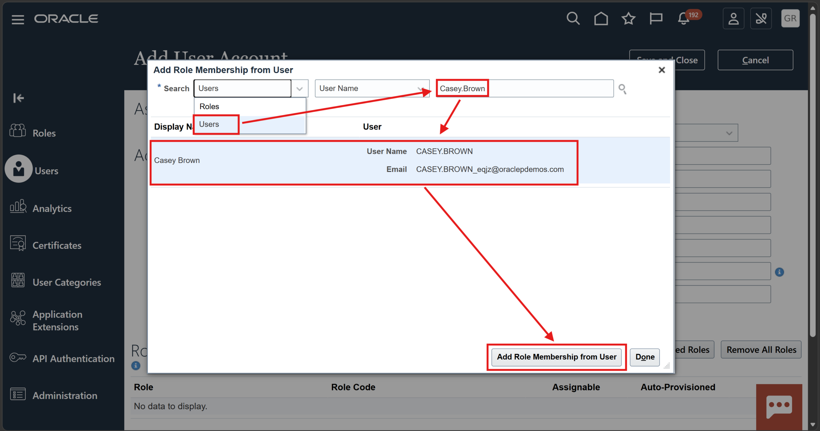Expand the Search Users dropdown arrow

coord(300,89)
